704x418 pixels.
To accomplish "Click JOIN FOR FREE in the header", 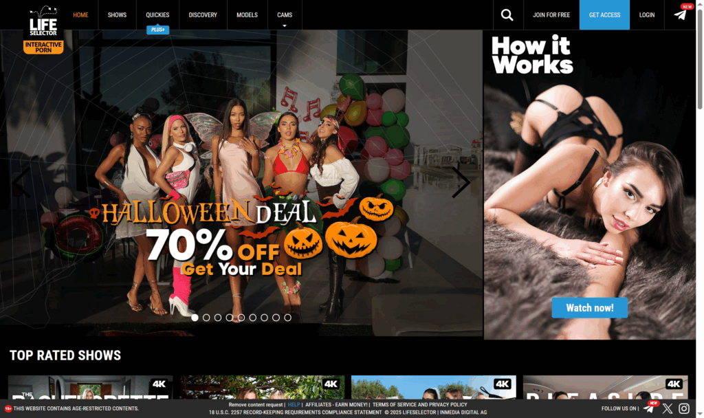I will point(551,14).
